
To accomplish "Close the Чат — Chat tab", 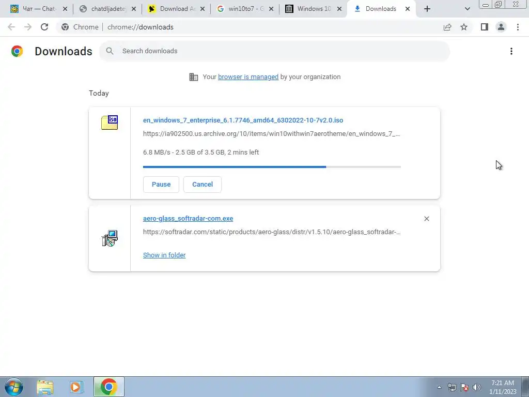I will 65,9.
